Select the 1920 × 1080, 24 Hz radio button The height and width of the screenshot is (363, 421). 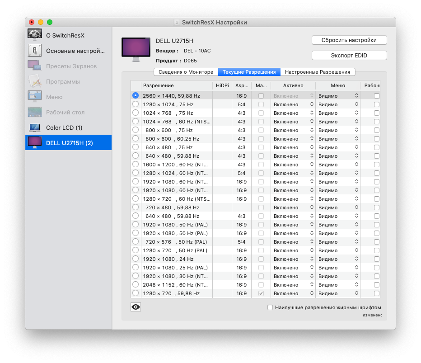(x=136, y=259)
